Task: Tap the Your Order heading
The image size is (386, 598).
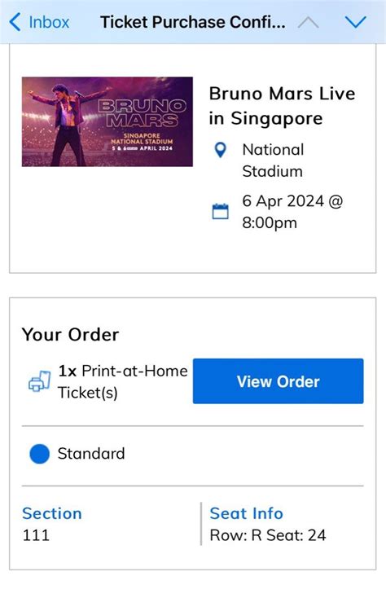Action: [x=71, y=335]
